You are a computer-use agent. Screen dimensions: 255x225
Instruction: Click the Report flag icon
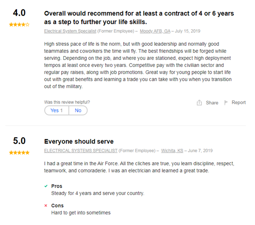point(227,103)
